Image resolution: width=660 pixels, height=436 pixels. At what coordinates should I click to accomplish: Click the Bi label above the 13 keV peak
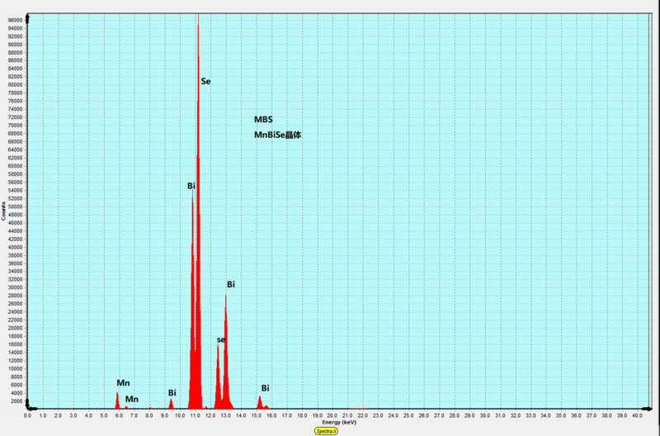pos(231,284)
